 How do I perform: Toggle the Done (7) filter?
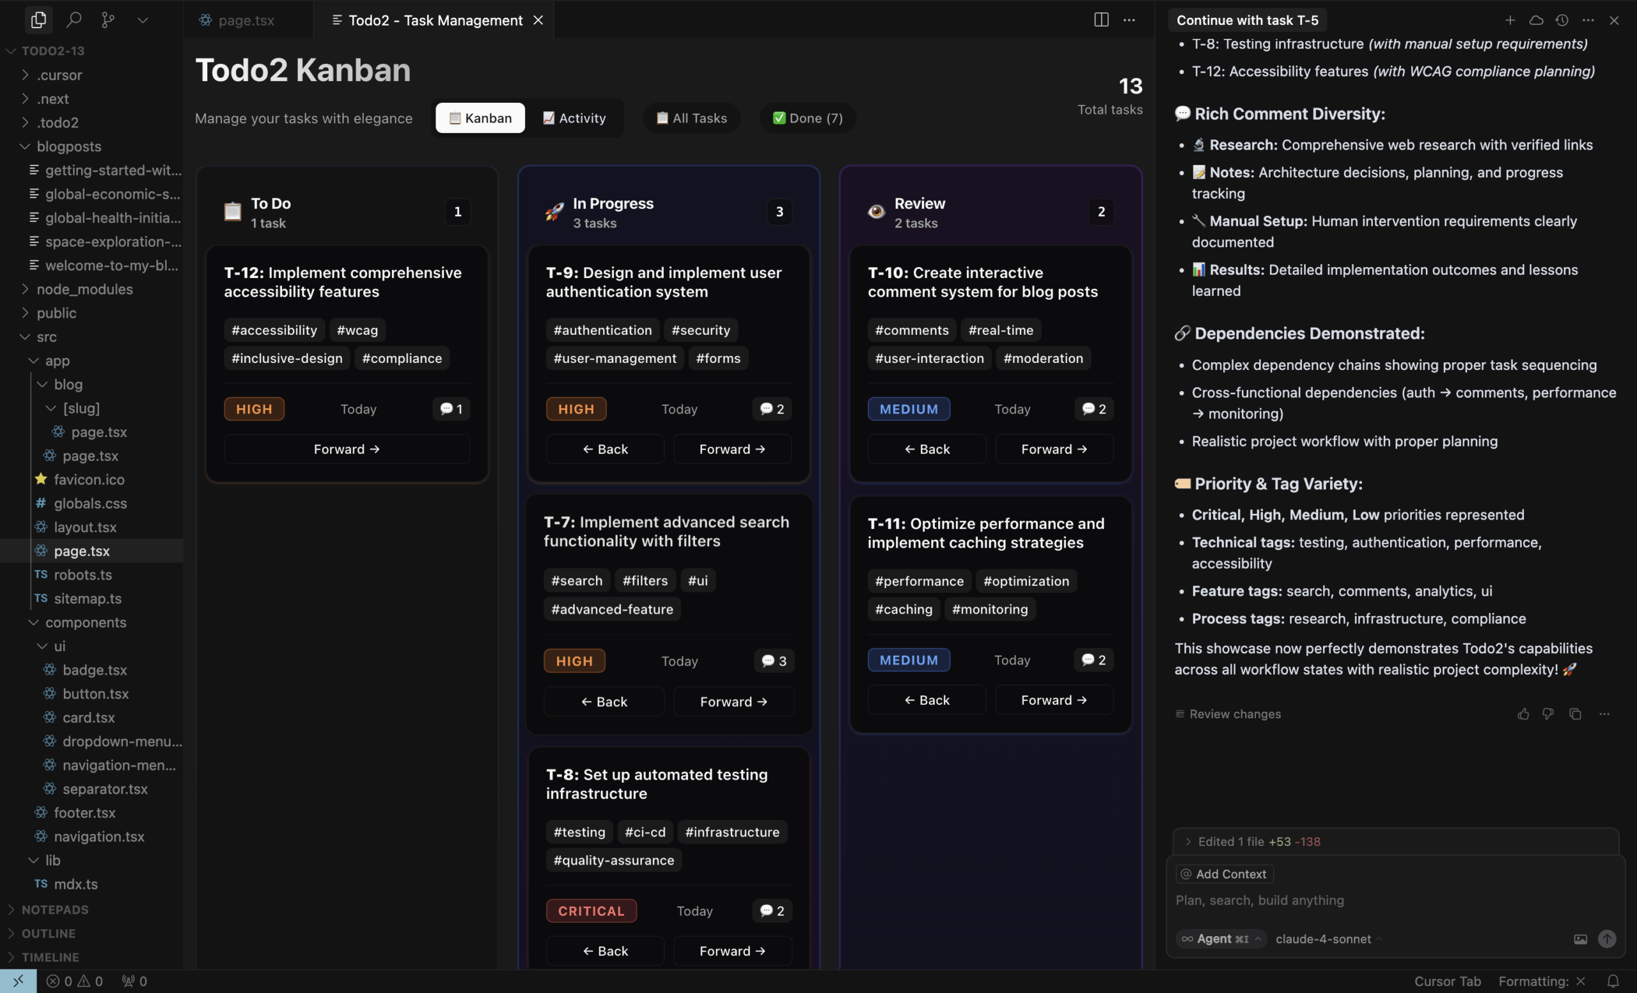click(807, 118)
